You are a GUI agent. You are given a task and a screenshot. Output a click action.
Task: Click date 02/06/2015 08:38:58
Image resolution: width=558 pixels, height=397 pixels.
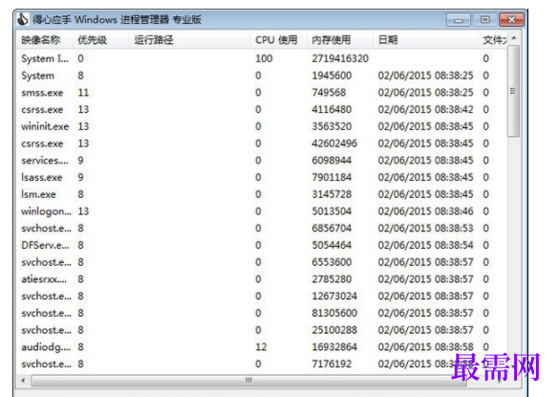pyautogui.click(x=425, y=347)
